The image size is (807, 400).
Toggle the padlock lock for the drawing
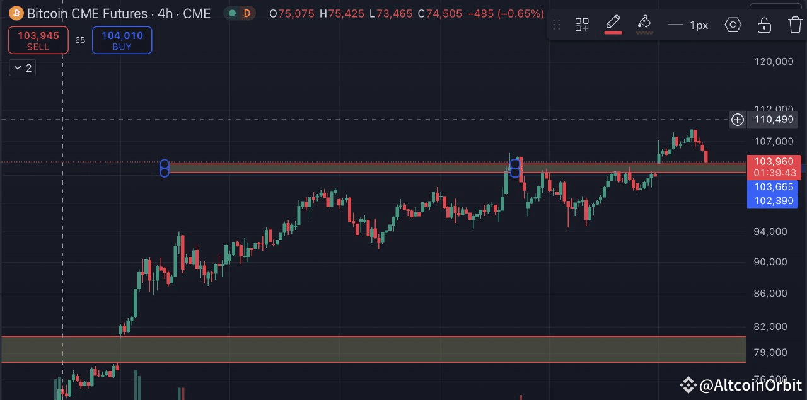[x=764, y=25]
